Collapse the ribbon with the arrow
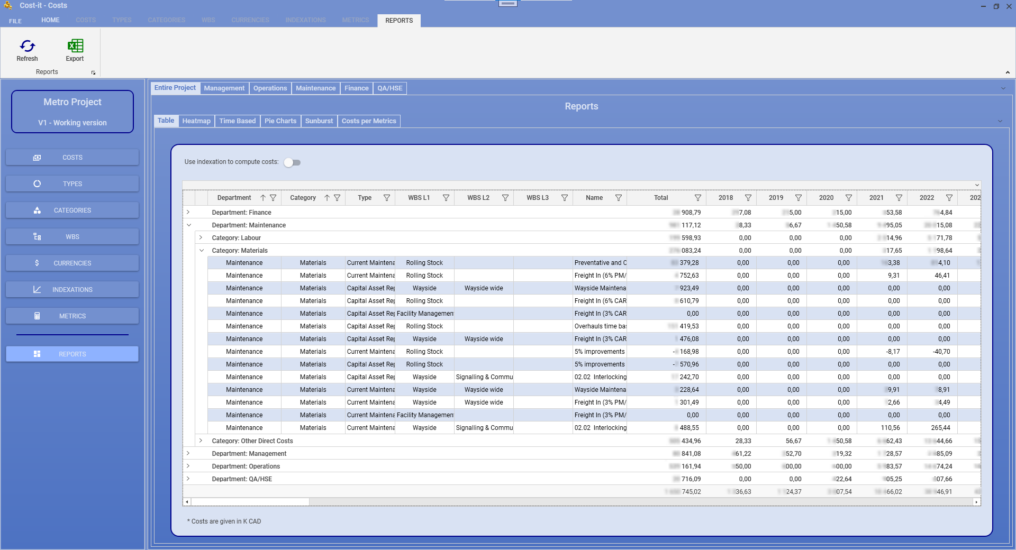Image resolution: width=1016 pixels, height=550 pixels. click(x=1008, y=72)
